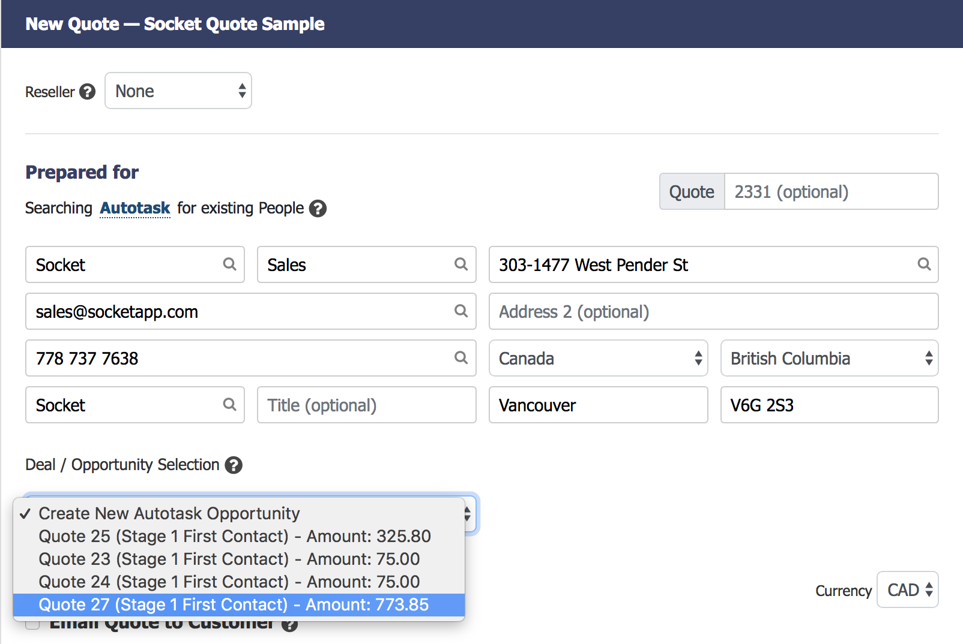Select Quote 23 amount 75.00 option
Image resolution: width=963 pixels, height=644 pixels.
pyautogui.click(x=239, y=559)
